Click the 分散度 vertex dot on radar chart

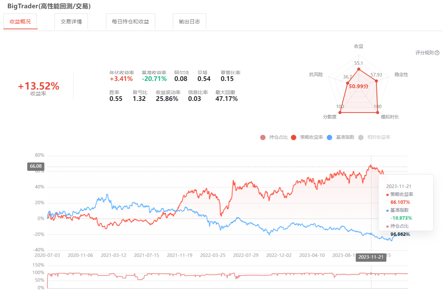tap(340, 112)
